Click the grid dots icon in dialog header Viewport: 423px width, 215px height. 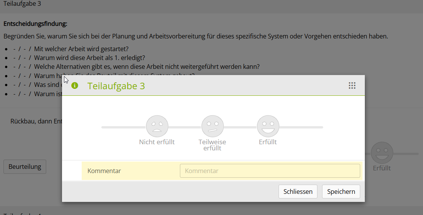click(x=352, y=86)
